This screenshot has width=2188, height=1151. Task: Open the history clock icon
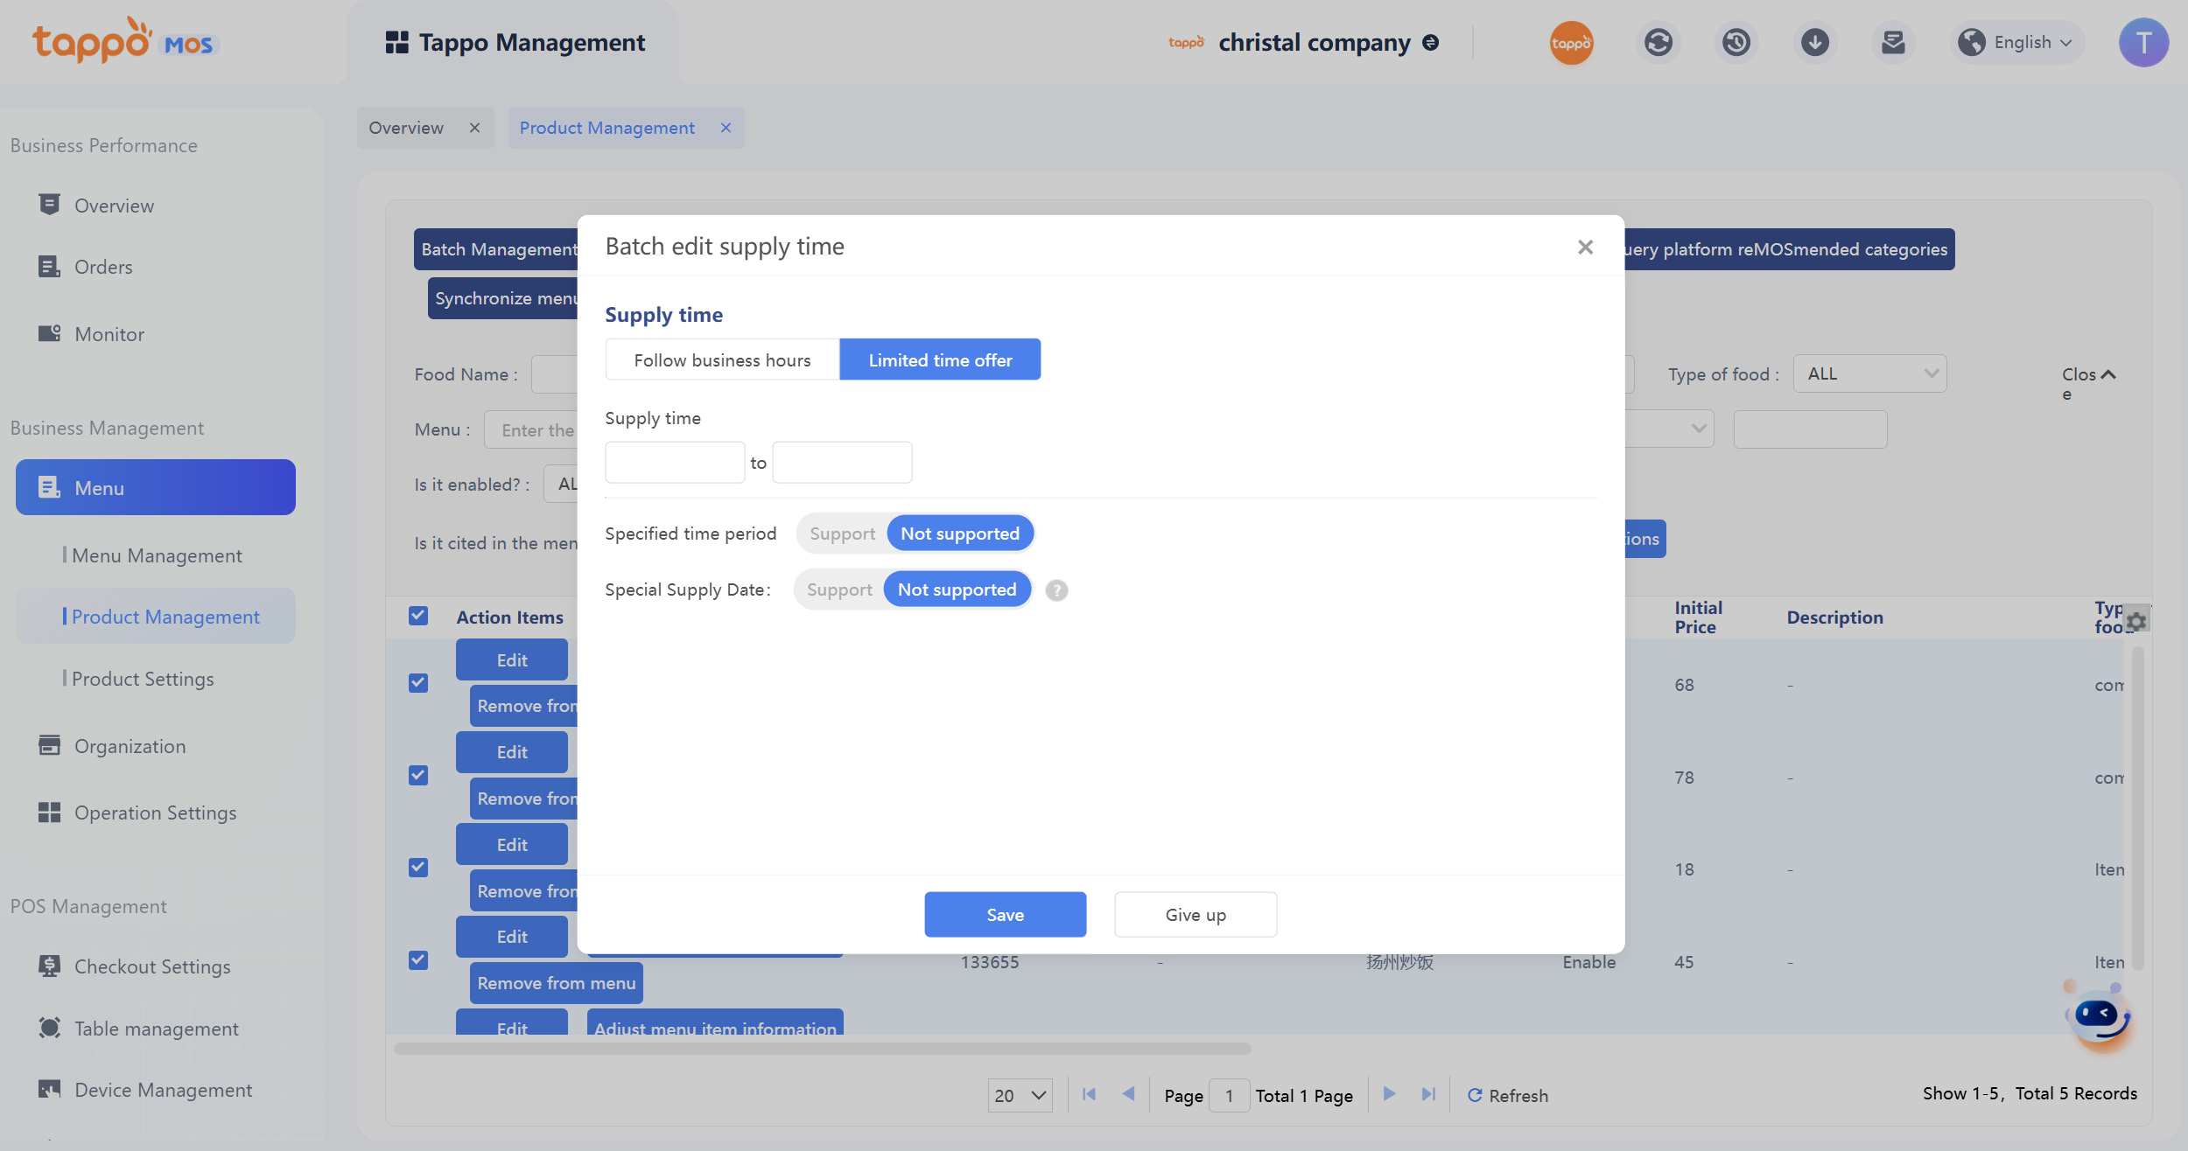1736,43
